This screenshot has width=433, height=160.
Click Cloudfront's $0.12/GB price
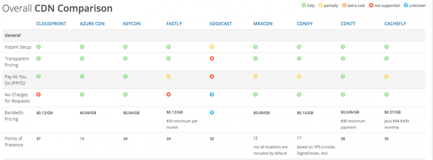click(x=44, y=113)
